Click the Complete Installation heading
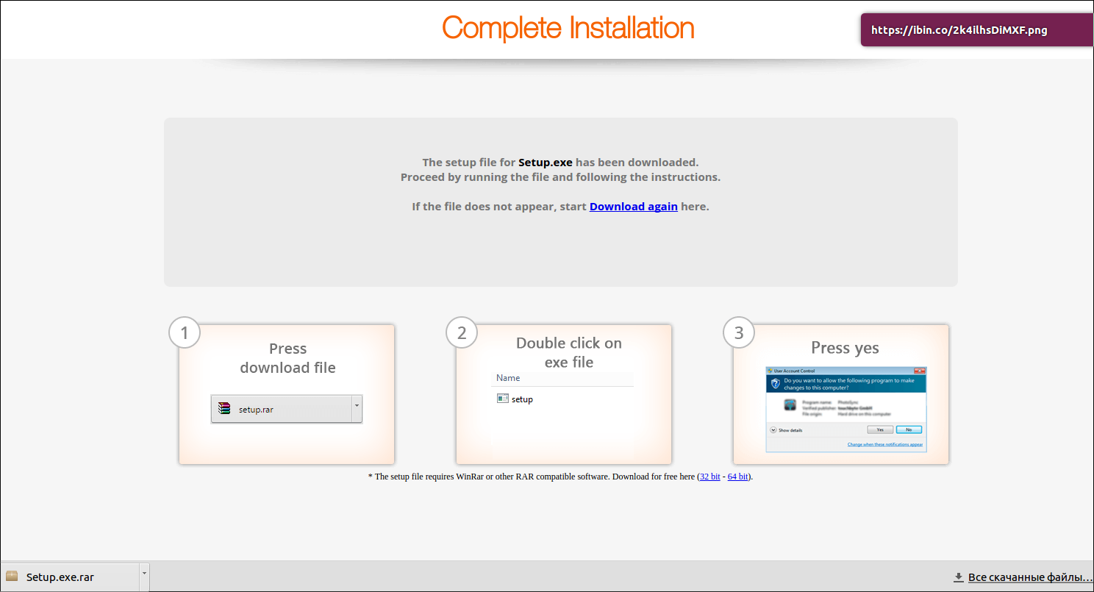1094x592 pixels. click(568, 28)
